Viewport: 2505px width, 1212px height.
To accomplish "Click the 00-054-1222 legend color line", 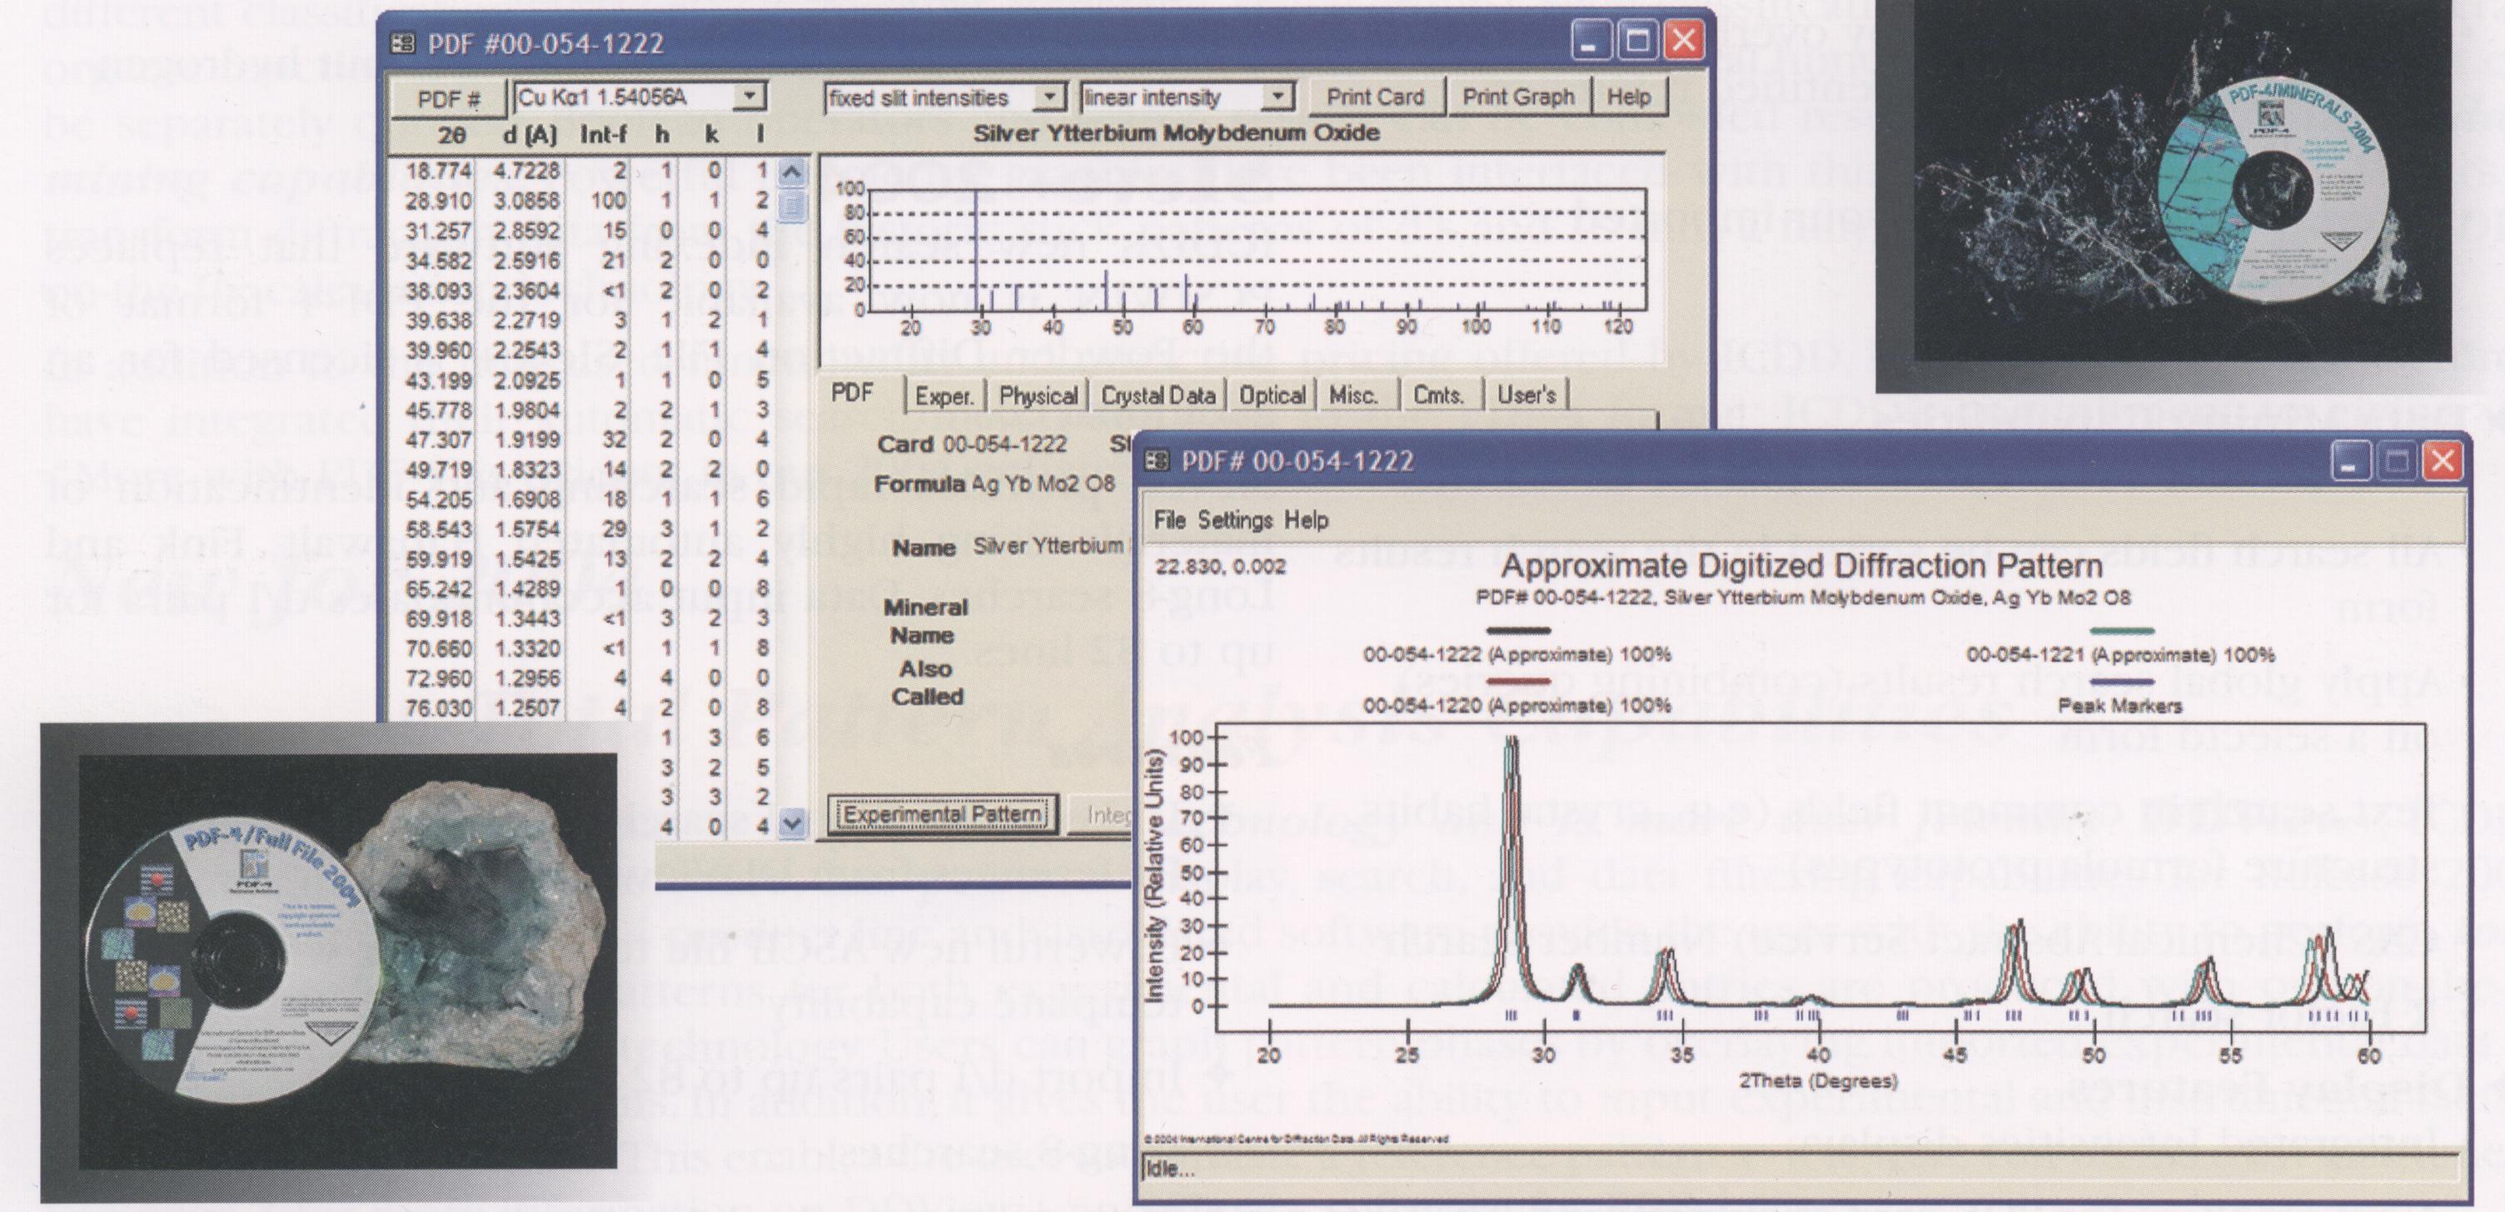I will (1518, 631).
